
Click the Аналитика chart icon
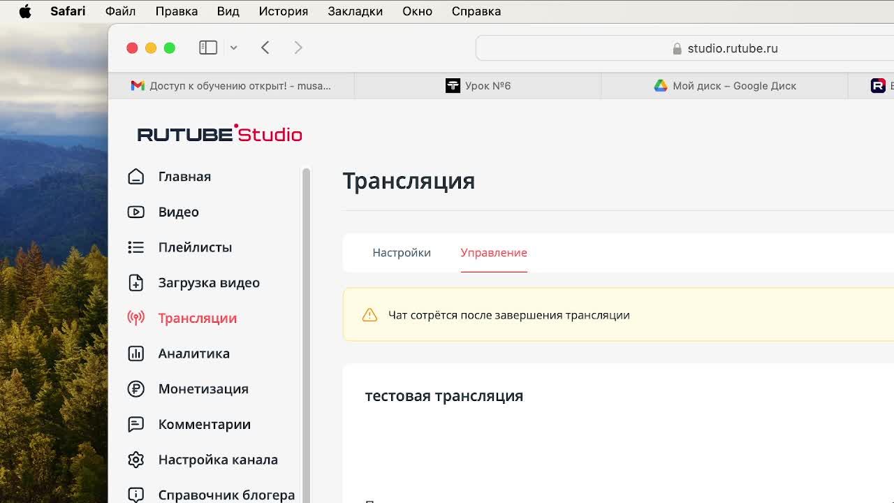136,353
